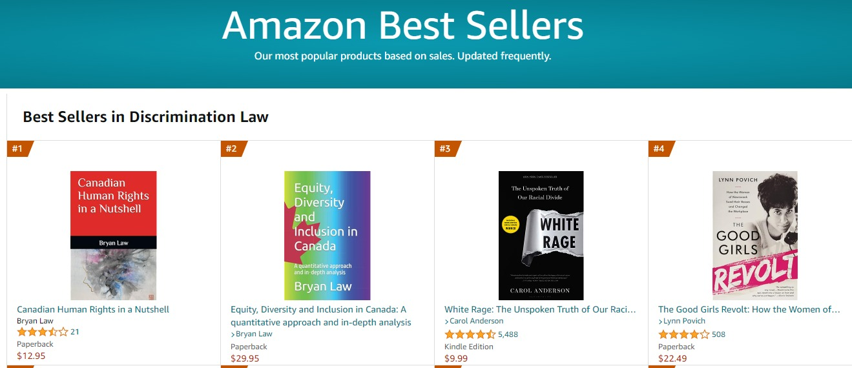Open Canadian Human Rights in a Nutshell cover image
Viewport: 852px width, 368px height.
(x=114, y=235)
